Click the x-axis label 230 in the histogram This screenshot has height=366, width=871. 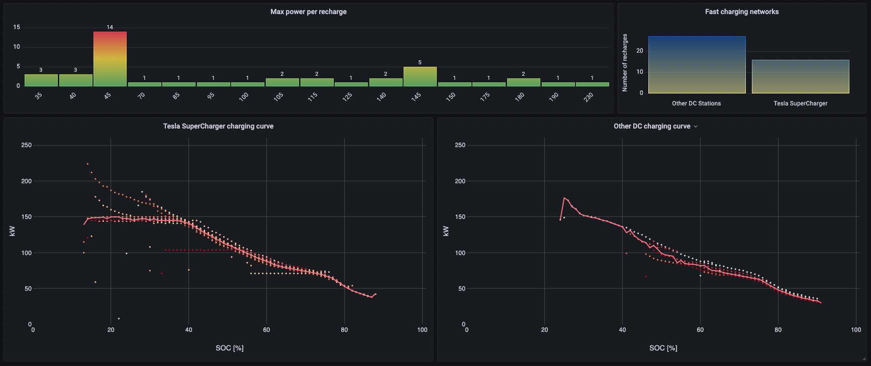point(589,96)
